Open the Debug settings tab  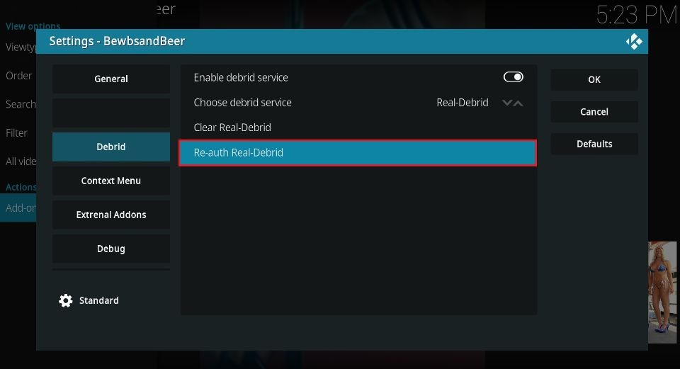pyautogui.click(x=111, y=249)
